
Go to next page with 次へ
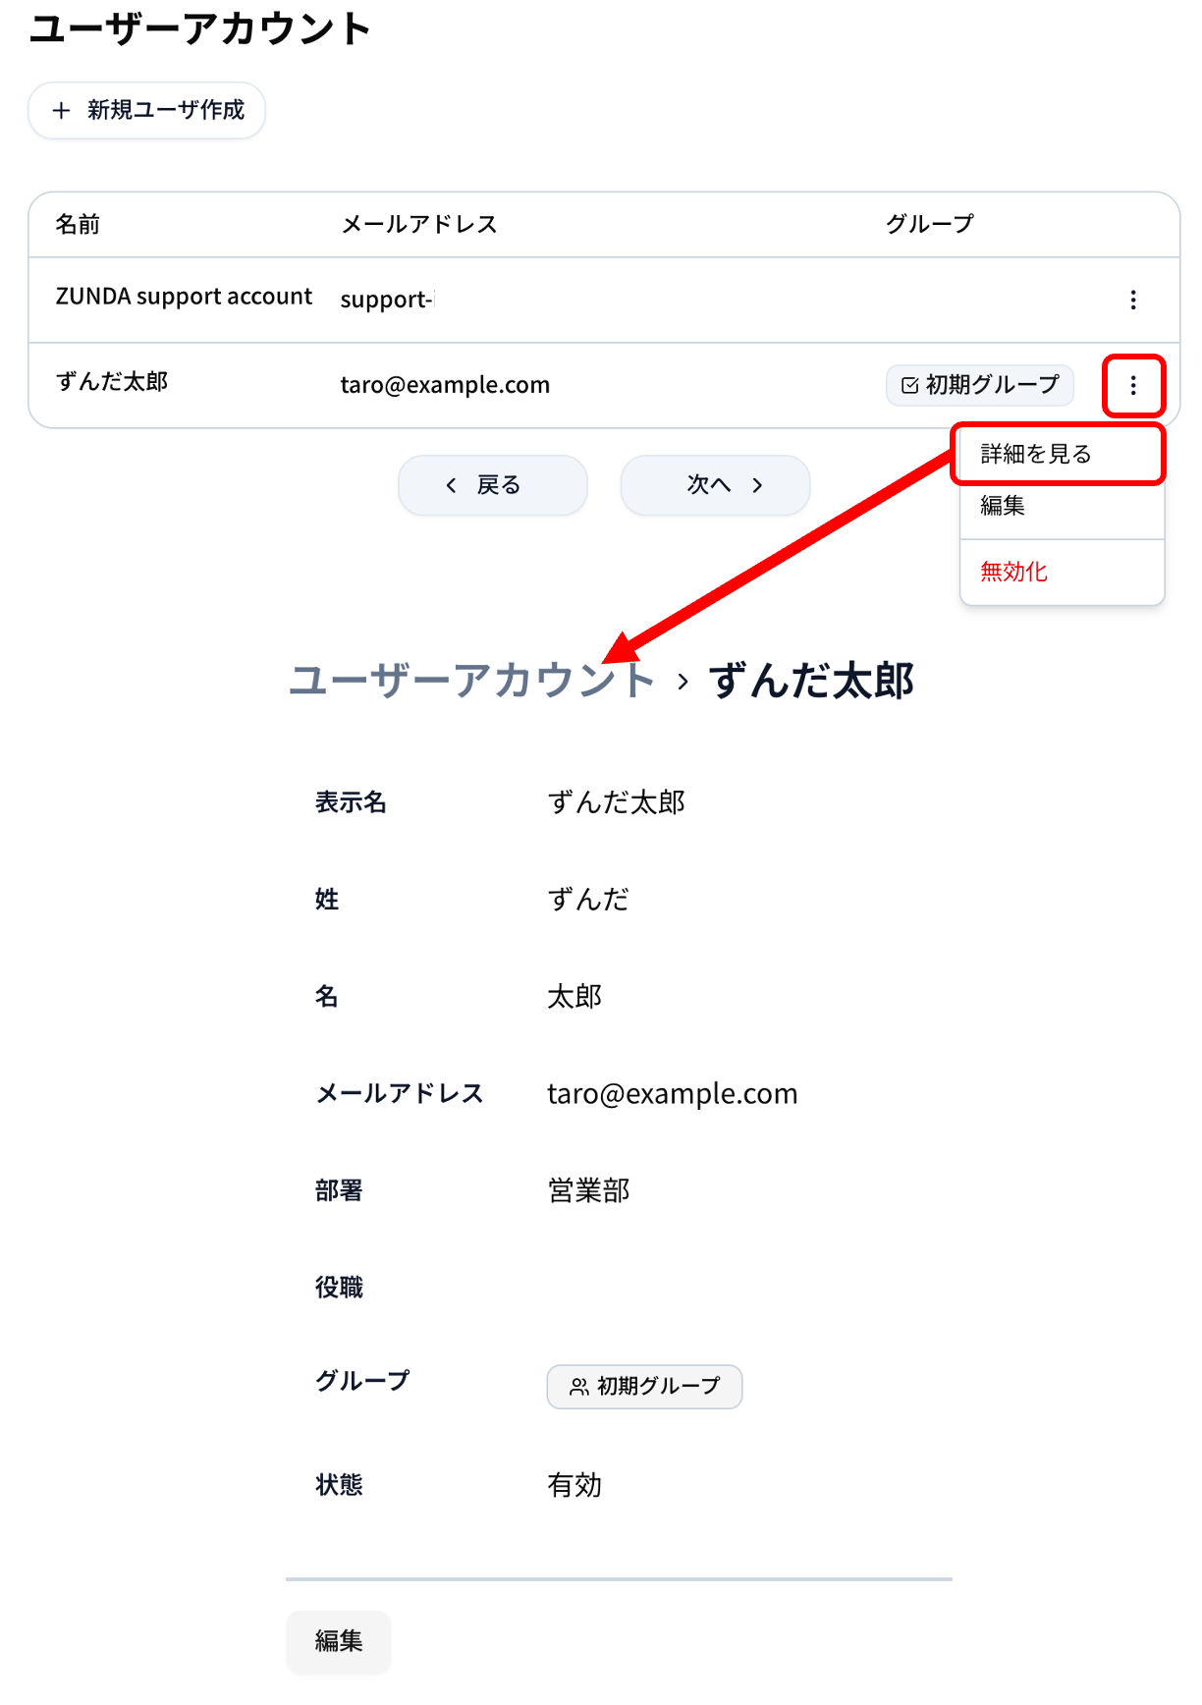tap(716, 485)
